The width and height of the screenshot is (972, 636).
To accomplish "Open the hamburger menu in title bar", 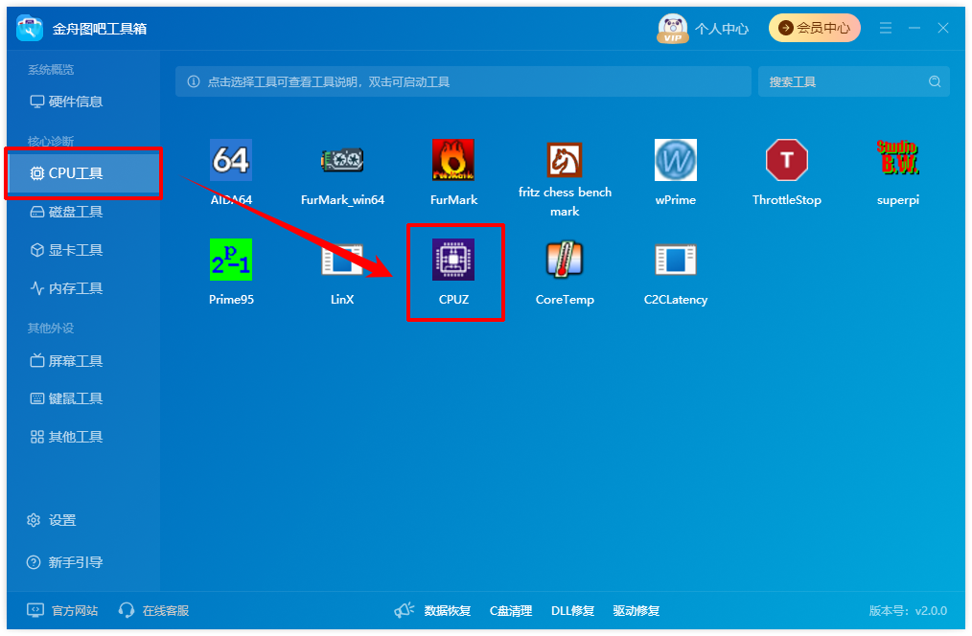I will 885,28.
